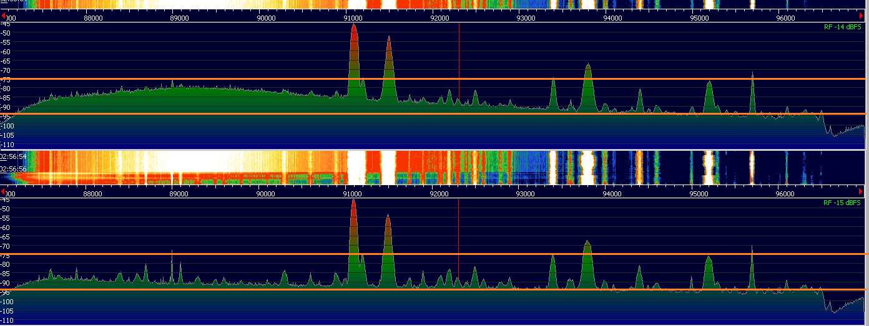Image resolution: width=869 pixels, height=326 pixels.
Task: Click 94000 on the lower frequency scale
Action: point(612,194)
